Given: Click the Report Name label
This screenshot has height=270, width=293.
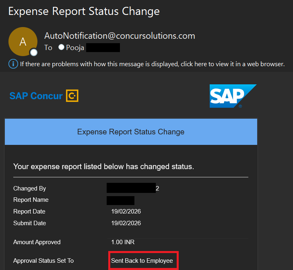Looking at the screenshot, I should coord(31,200).
